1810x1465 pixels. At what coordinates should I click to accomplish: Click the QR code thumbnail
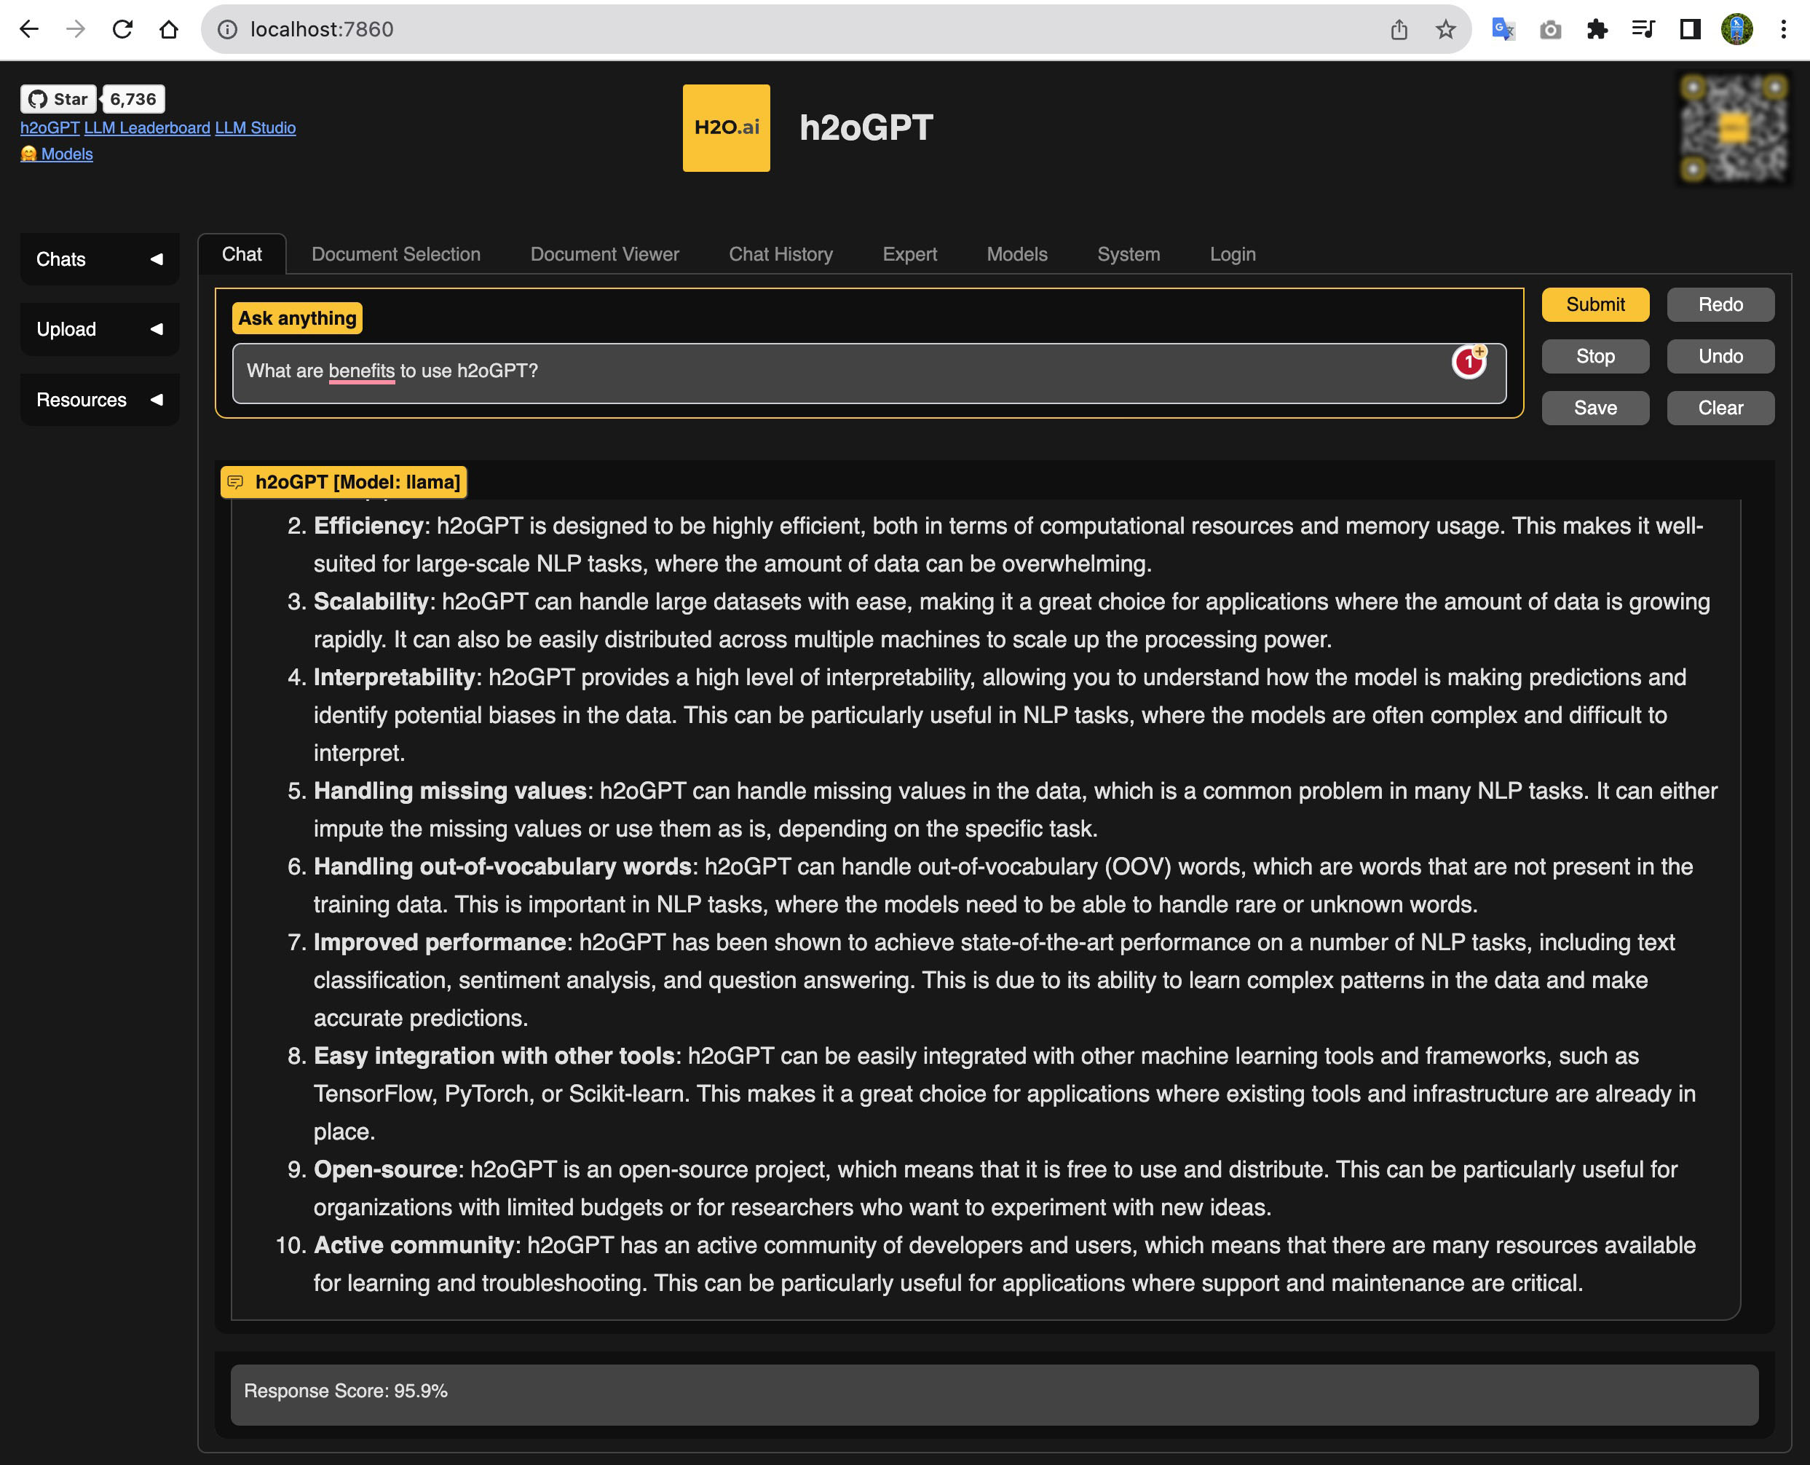pyautogui.click(x=1734, y=128)
